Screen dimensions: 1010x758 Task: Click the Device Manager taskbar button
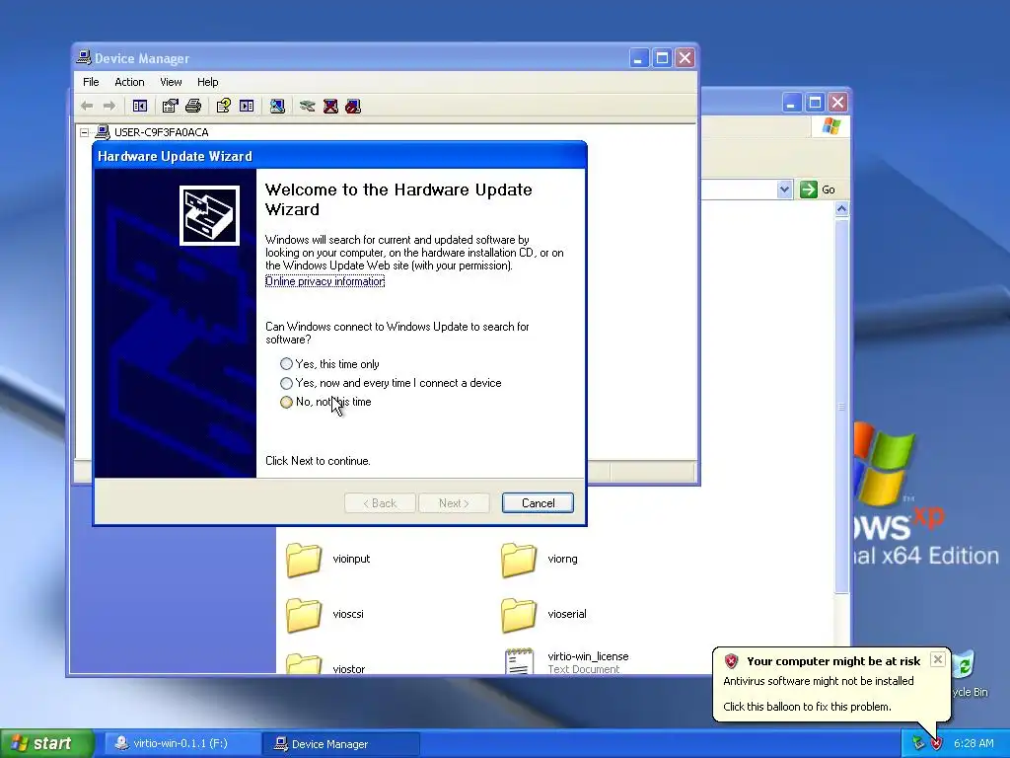[341, 744]
